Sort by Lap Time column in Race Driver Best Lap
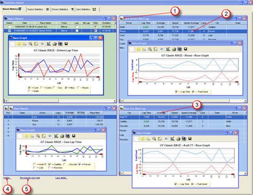 point(146,23)
